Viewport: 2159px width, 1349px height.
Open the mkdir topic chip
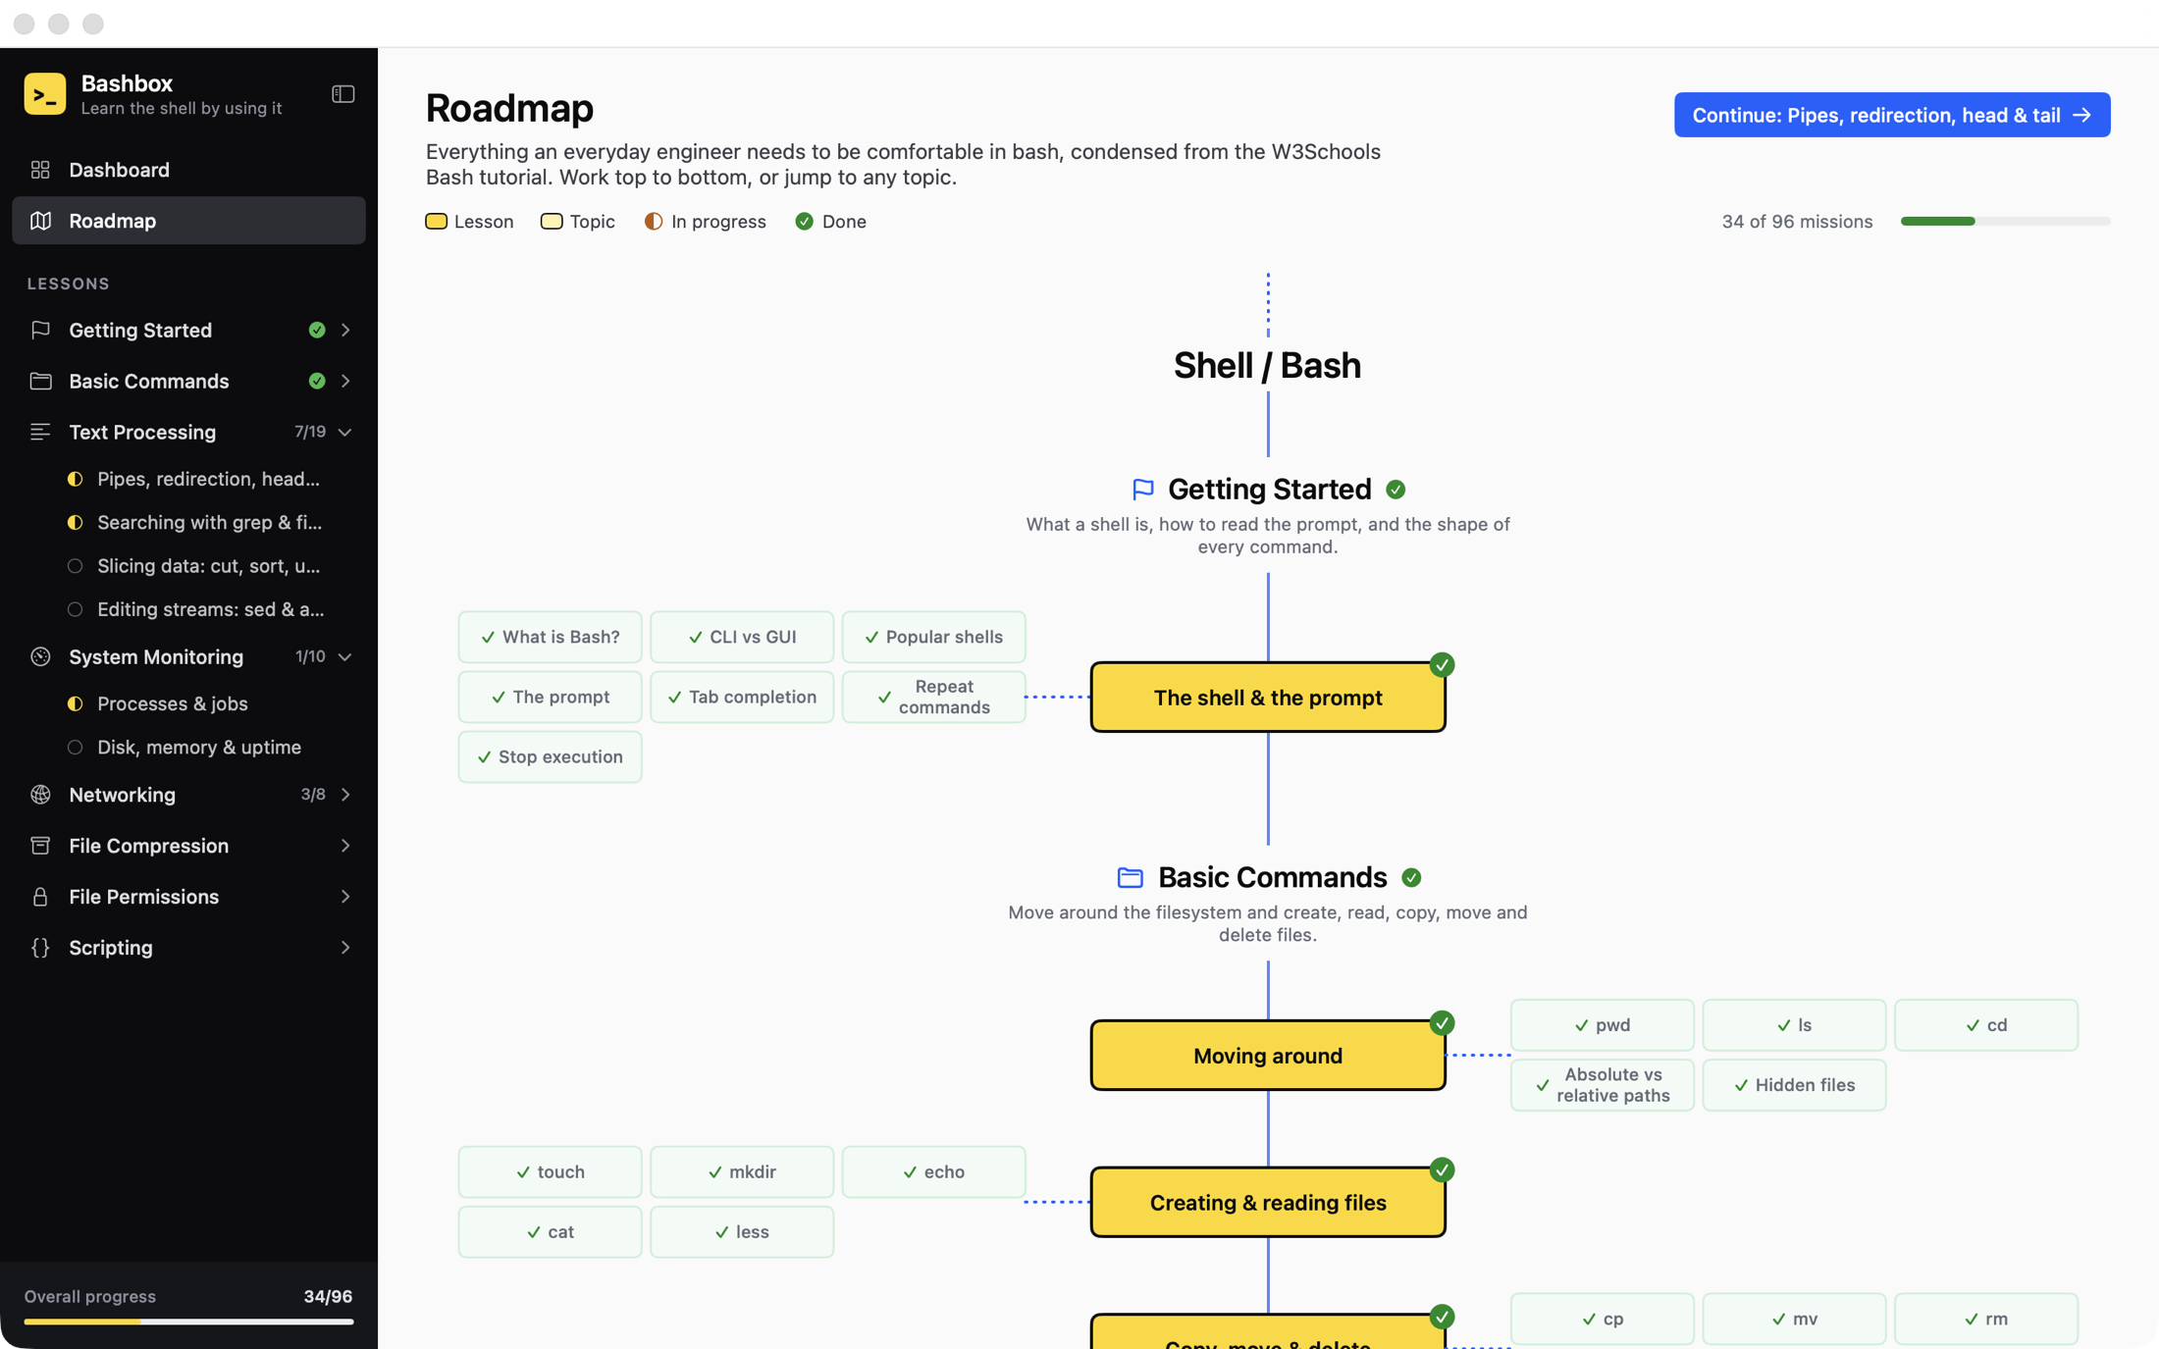pyautogui.click(x=742, y=1172)
